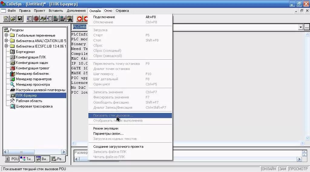Click the ellipsis button beside the command dropdown
This screenshot has width=310, height=172.
click(x=307, y=27)
